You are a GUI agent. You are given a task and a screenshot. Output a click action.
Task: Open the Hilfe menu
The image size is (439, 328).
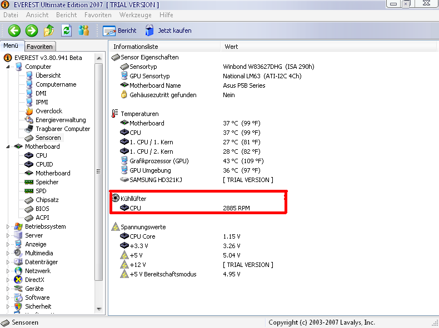[x=166, y=15]
